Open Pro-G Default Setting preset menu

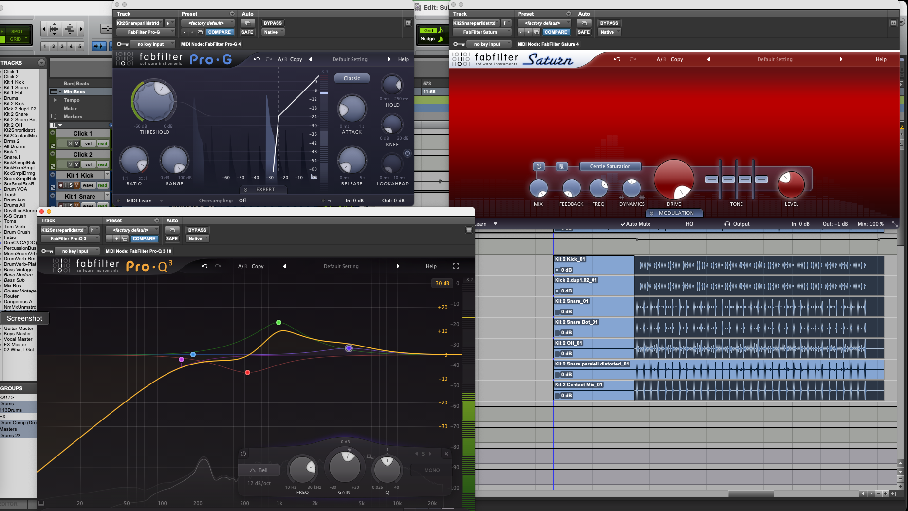click(x=350, y=59)
